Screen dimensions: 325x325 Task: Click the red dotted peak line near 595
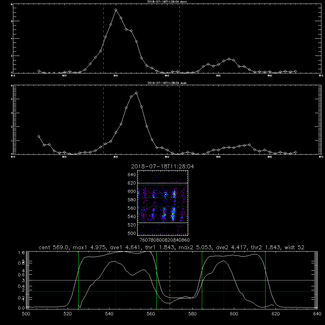224,280
